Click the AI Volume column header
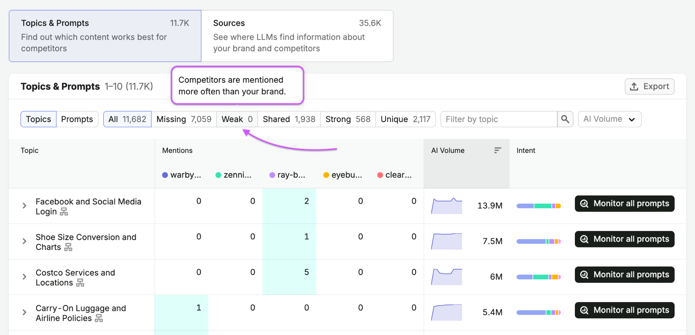Image resolution: width=695 pixels, height=335 pixels. pos(467,163)
